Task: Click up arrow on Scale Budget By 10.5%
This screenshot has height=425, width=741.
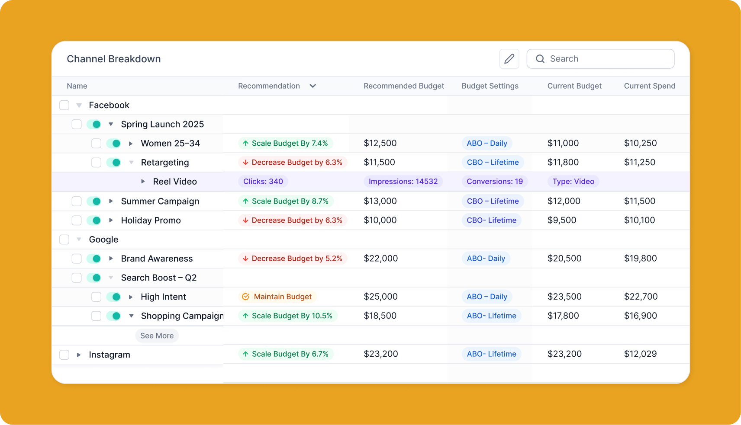Action: click(245, 316)
